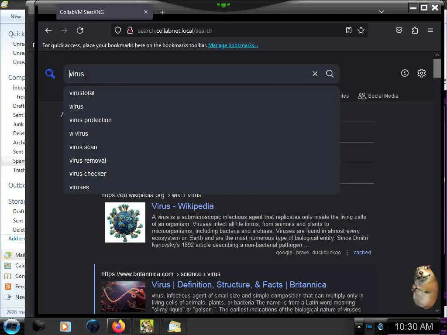The height and width of the screenshot is (335, 447).
Task: Click the three-dot icon beside Wikipedia result's duckduckgo
Action: pos(347,253)
